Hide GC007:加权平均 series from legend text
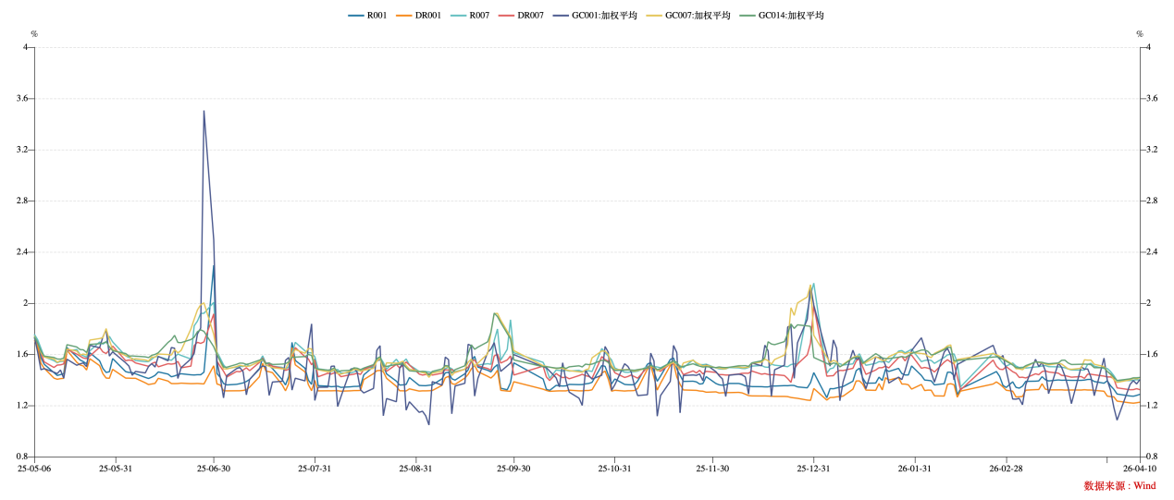This screenshot has height=500, width=1174. tap(698, 16)
